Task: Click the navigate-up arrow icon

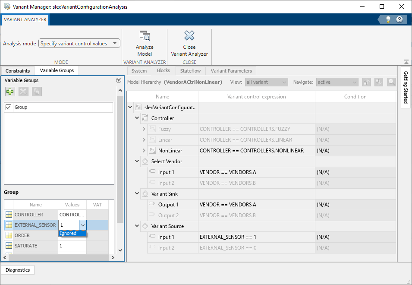Action: pos(366,82)
